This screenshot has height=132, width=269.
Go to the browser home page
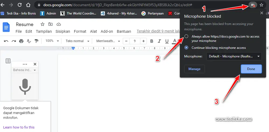pos(28,5)
